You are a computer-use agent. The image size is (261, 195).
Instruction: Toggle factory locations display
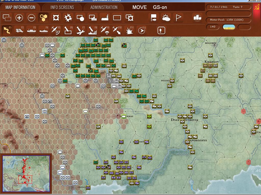point(105,18)
